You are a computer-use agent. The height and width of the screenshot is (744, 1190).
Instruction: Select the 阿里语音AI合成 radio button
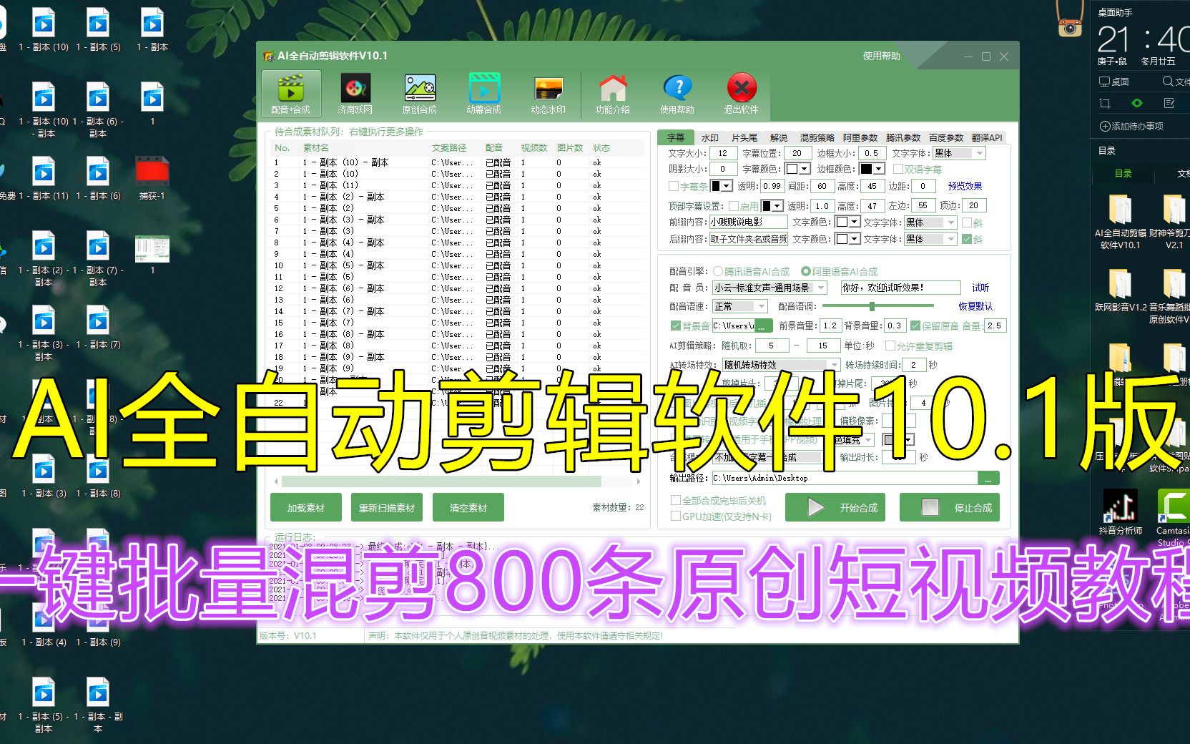(x=806, y=271)
